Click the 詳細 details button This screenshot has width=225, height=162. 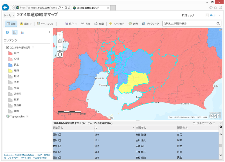(11, 24)
